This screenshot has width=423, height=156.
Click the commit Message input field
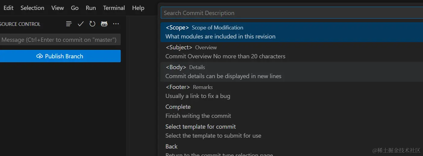pos(60,40)
